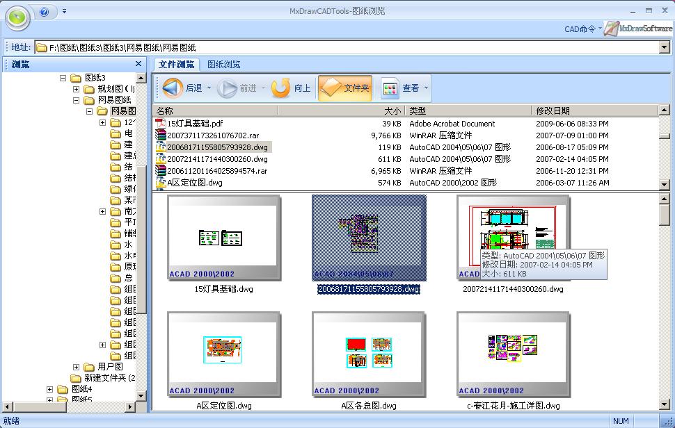Screen dimensions: 675x428
Task: Close the 浏览 side panel
Action: click(138, 64)
